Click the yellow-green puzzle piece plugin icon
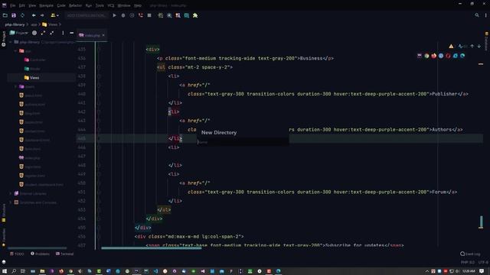Screen dimensions: 490x275 (x=195, y=15)
